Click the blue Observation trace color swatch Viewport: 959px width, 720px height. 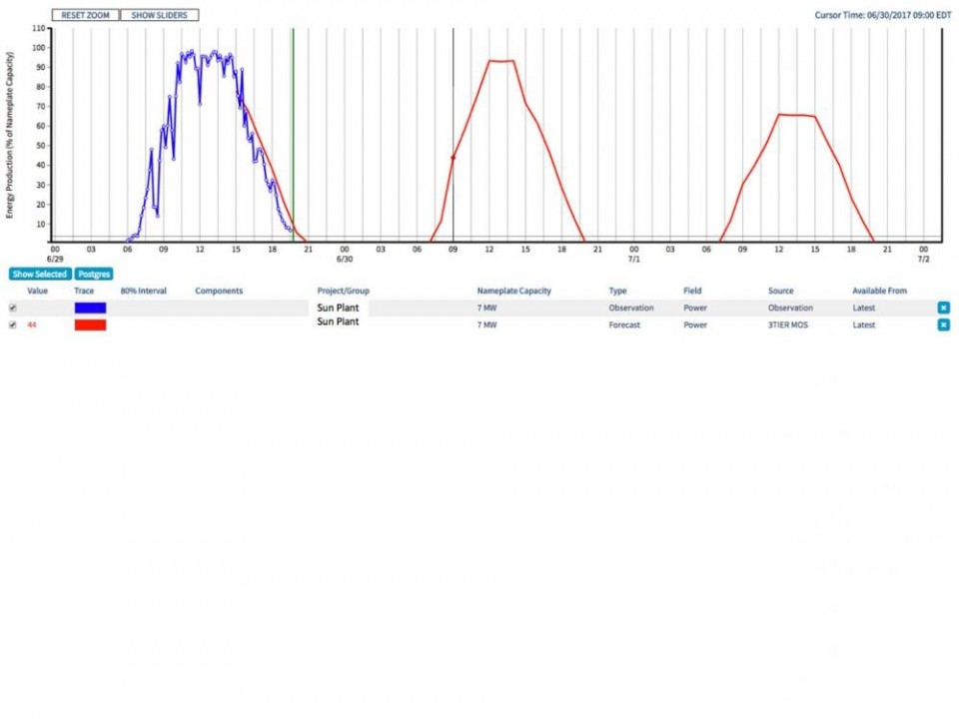(x=90, y=308)
